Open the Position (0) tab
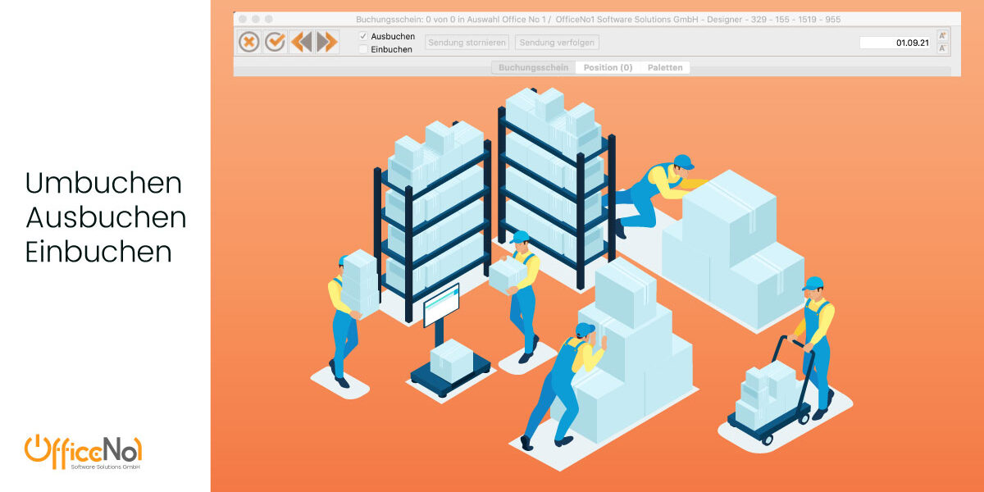The height and width of the screenshot is (492, 984). [x=608, y=68]
